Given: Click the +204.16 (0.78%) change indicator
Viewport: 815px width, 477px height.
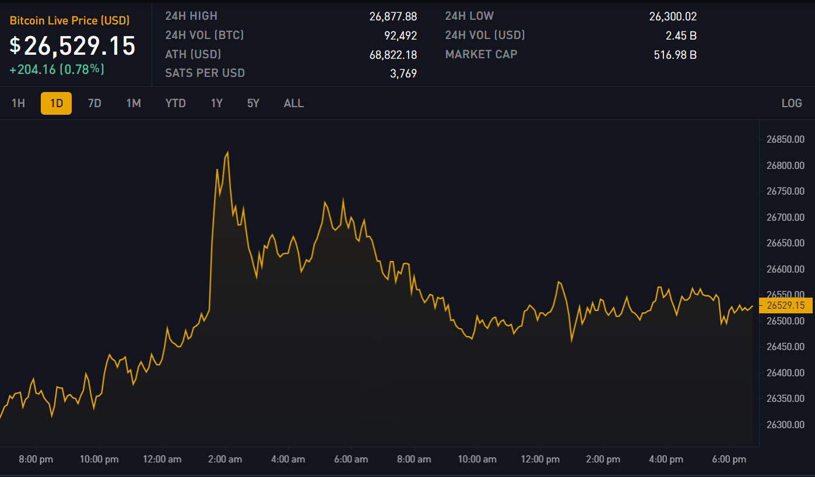Looking at the screenshot, I should [x=57, y=69].
